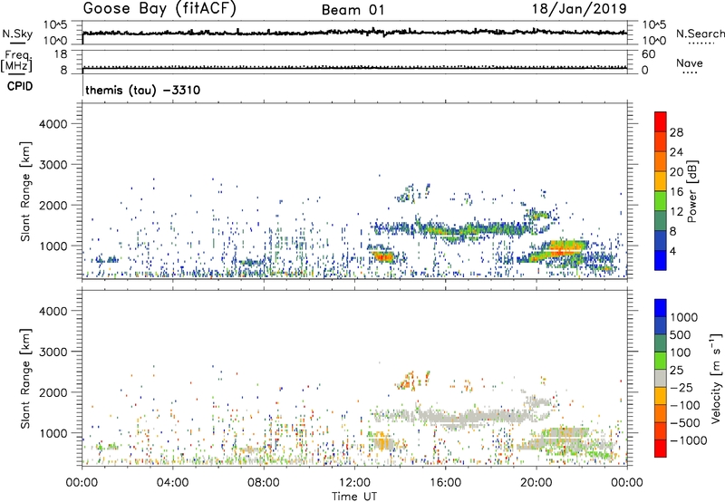
Task: Click the red top segment of Power colorbar
Action: point(661,121)
